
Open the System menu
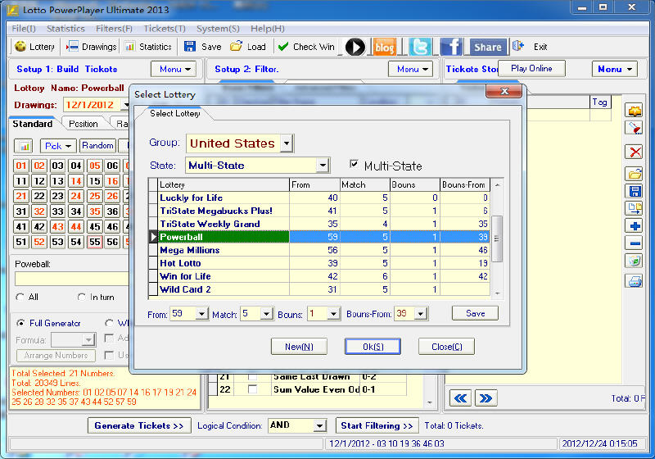218,29
